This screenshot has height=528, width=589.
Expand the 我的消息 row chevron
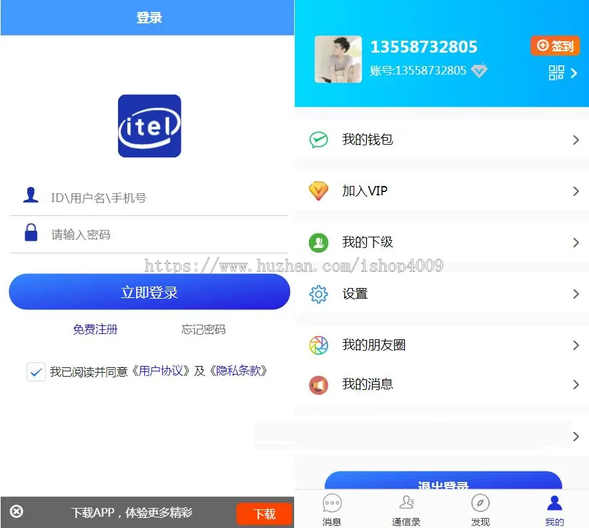(575, 385)
